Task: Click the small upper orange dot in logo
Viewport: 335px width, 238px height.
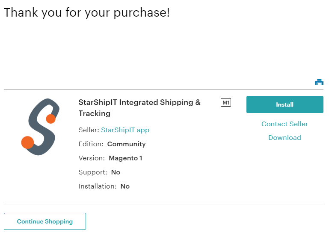Action: 50,119
